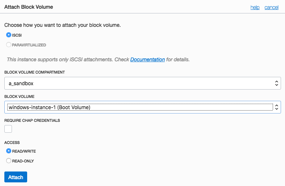The width and height of the screenshot is (285, 186).
Task: Click the READ-ONLY label text
Action: coord(23,161)
